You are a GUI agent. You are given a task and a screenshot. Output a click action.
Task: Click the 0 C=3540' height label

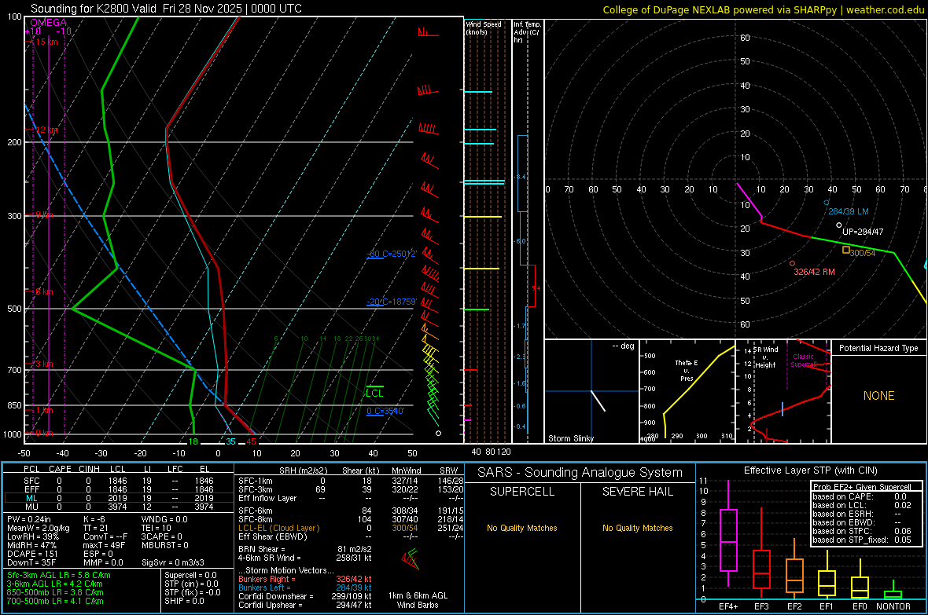tap(385, 411)
